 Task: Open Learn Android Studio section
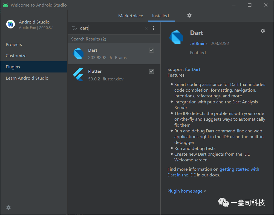pos(34,78)
